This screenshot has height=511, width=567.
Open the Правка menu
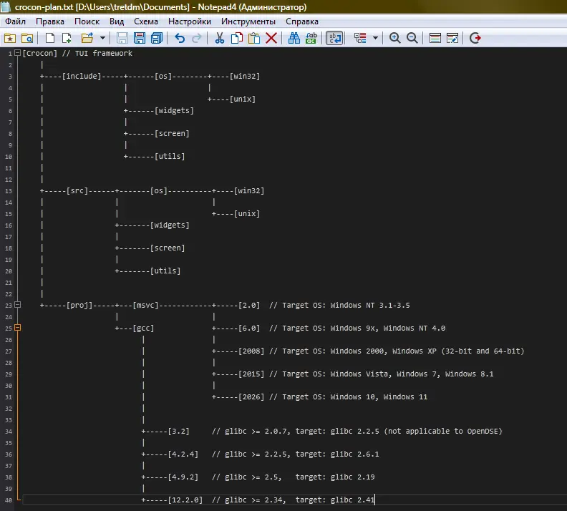pos(50,21)
